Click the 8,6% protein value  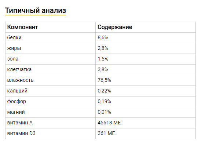103,38
